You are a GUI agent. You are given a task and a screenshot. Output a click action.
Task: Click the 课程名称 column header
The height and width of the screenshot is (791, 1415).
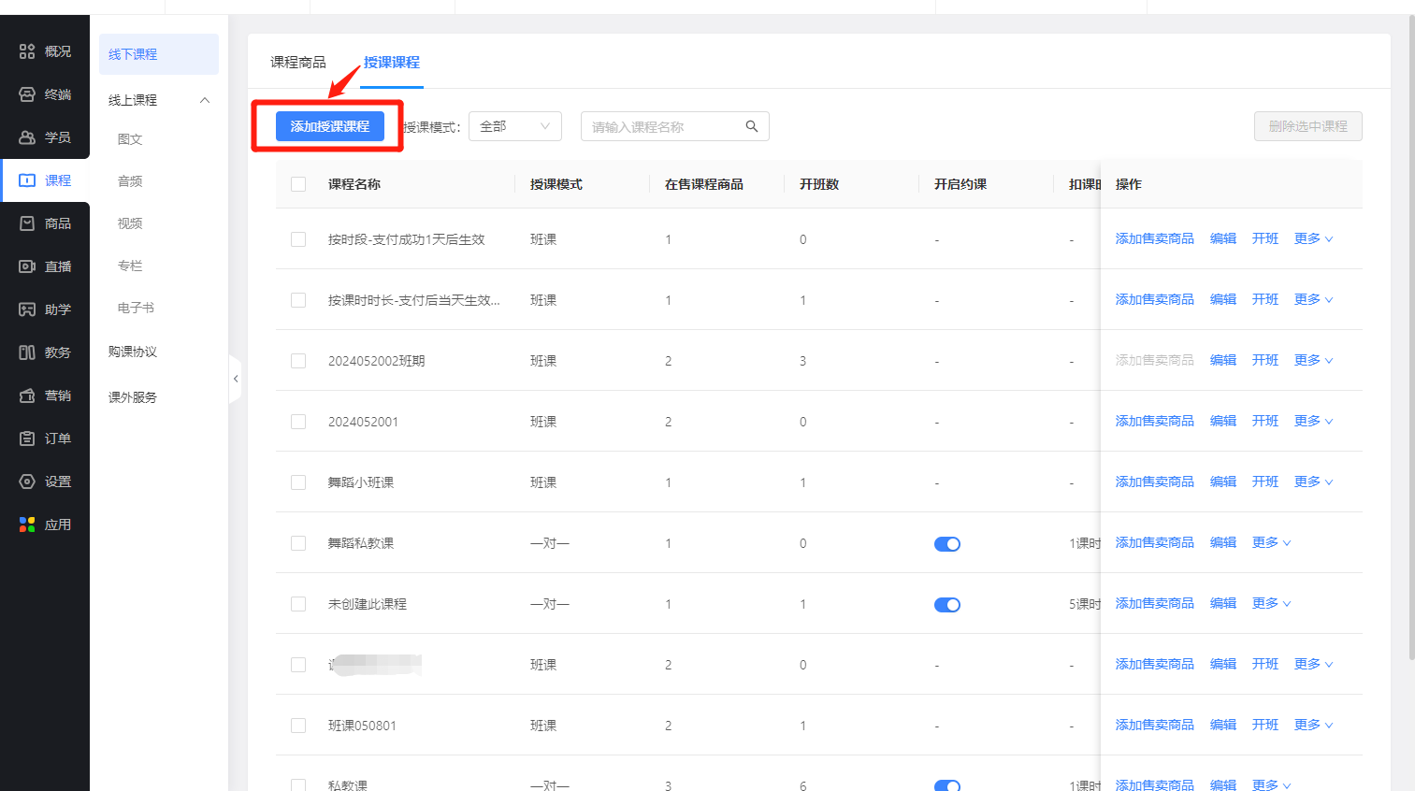pos(354,184)
